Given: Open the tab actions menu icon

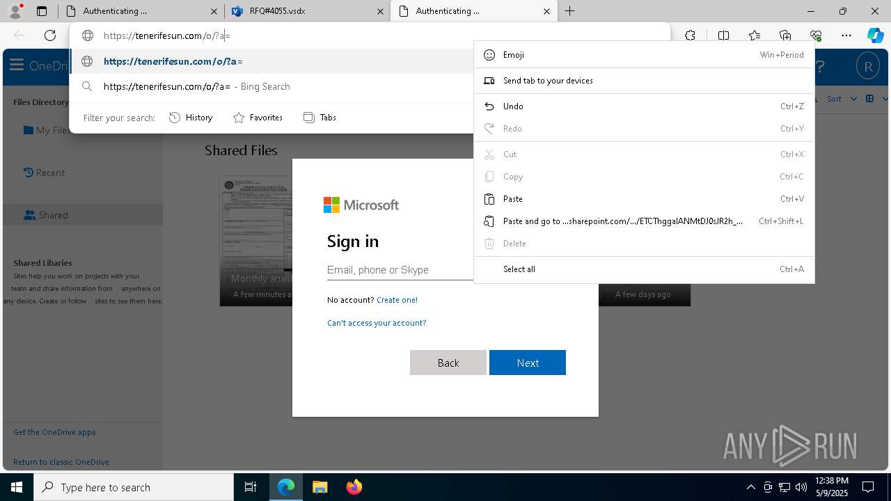Looking at the screenshot, I should tap(42, 11).
